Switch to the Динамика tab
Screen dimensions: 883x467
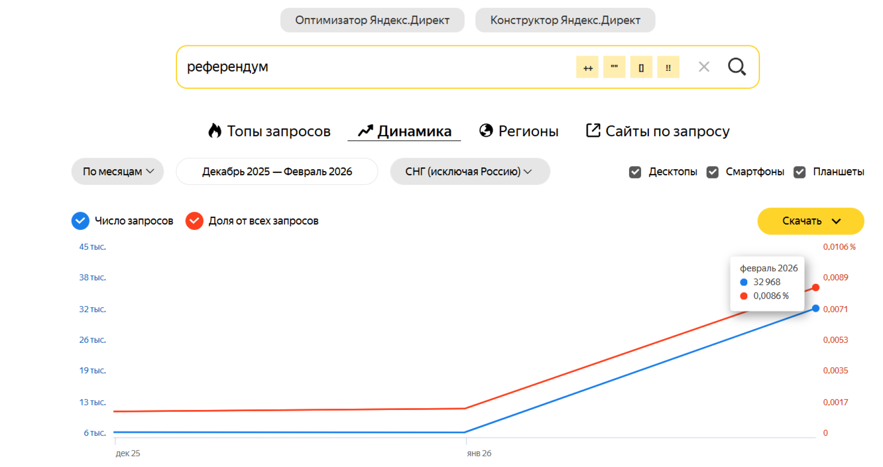click(x=405, y=131)
